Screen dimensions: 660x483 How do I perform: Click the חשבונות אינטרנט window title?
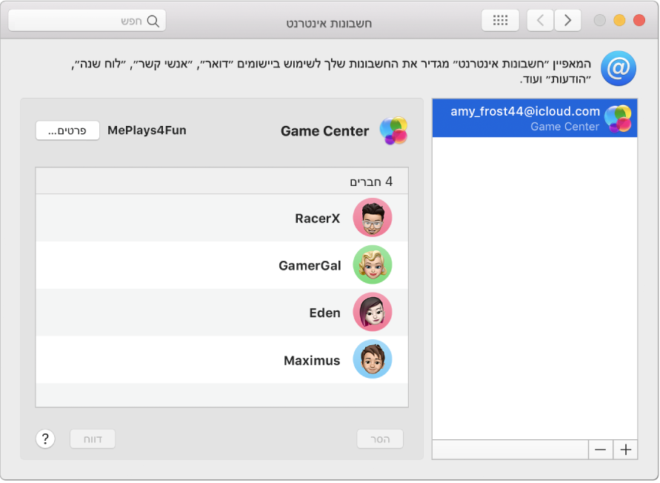pyautogui.click(x=329, y=23)
